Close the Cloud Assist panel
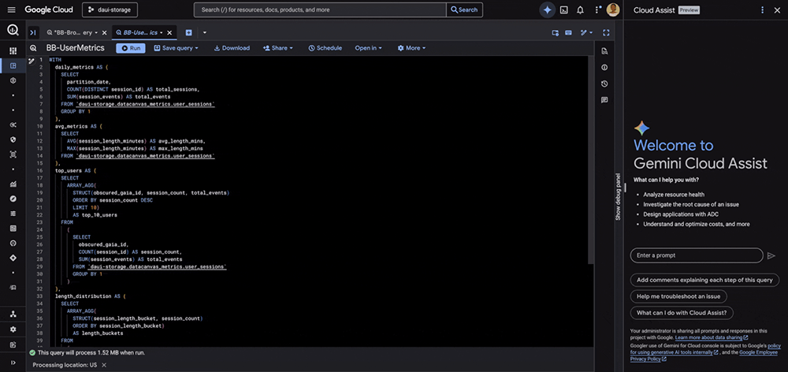788x372 pixels. (777, 9)
